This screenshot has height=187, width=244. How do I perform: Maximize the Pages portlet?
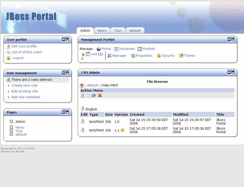pos(67,112)
